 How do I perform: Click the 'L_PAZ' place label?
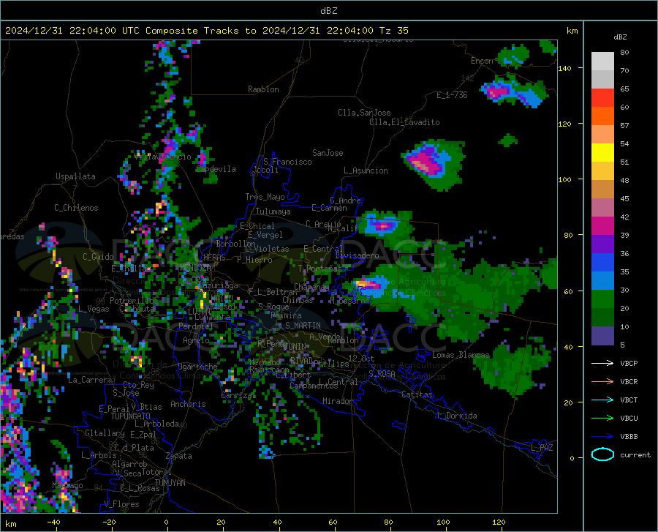542,448
